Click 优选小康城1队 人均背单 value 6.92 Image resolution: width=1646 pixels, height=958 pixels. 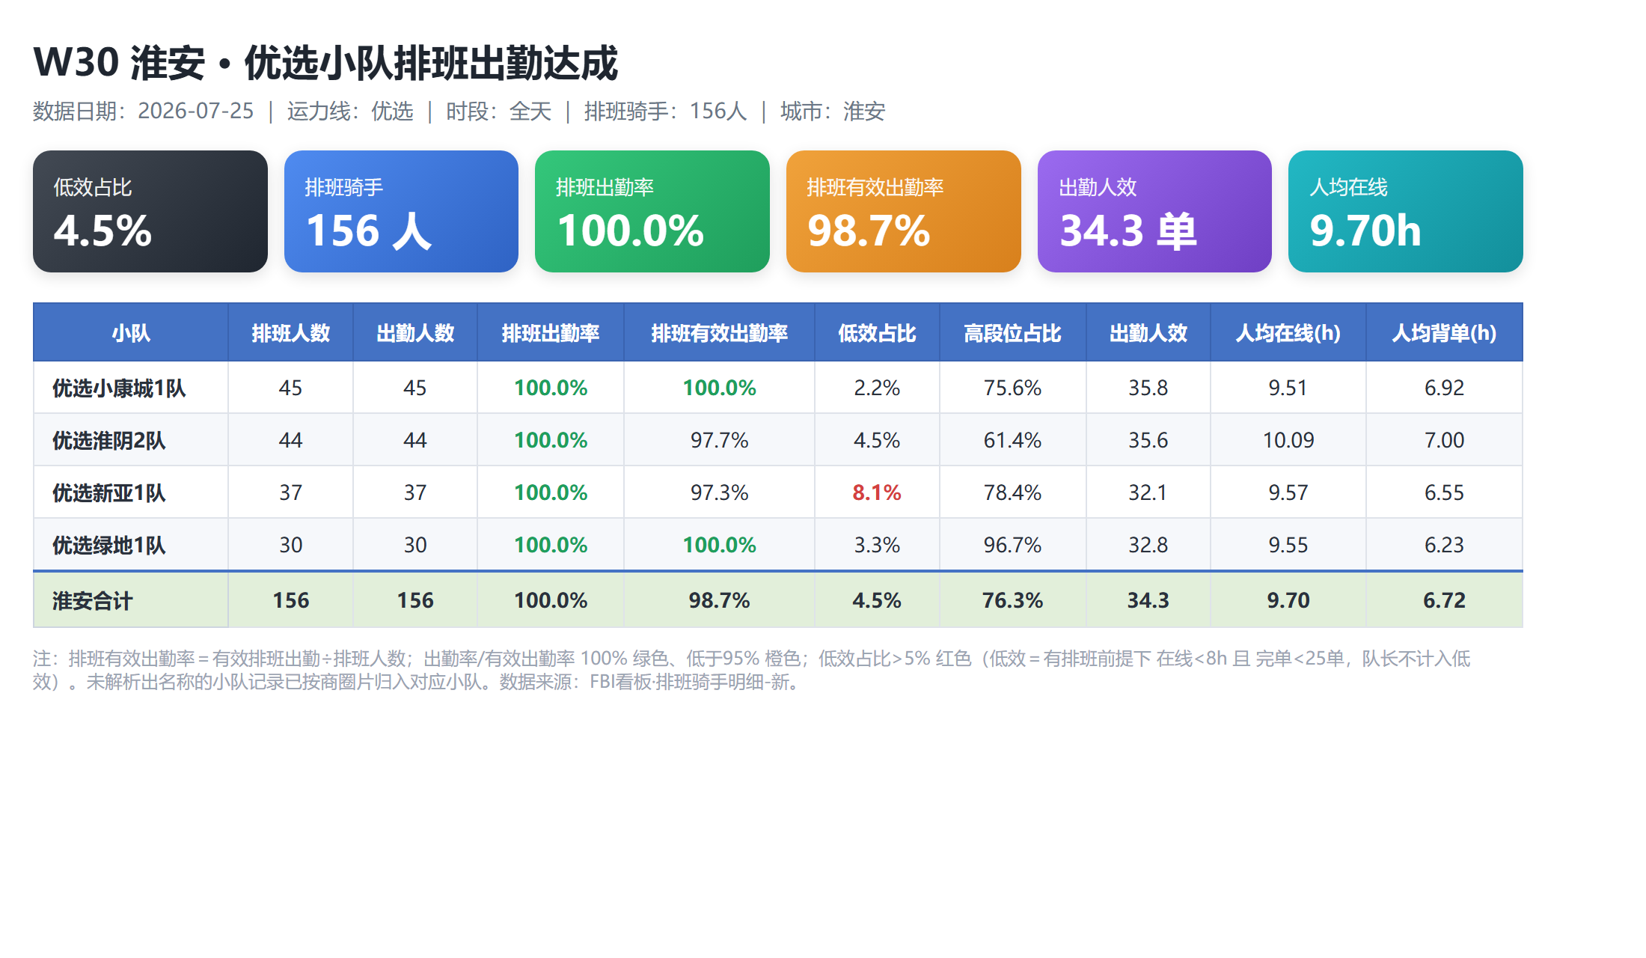[1445, 388]
